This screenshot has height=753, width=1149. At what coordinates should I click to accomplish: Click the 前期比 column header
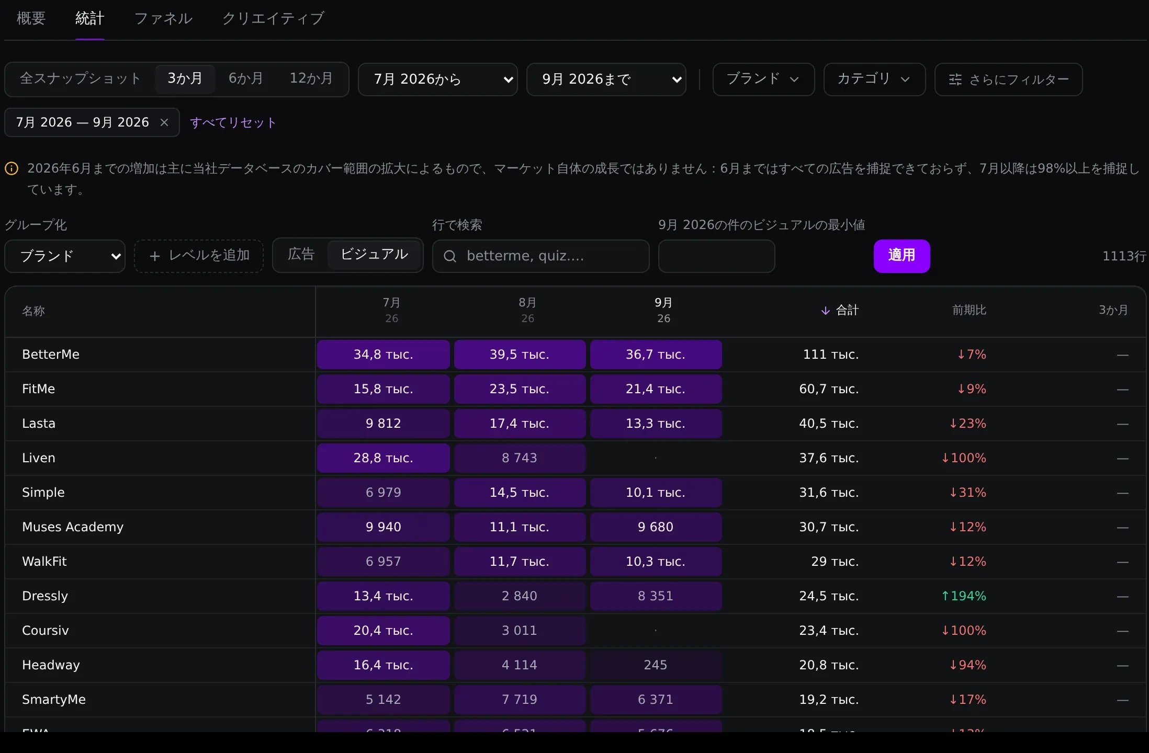[x=969, y=311]
